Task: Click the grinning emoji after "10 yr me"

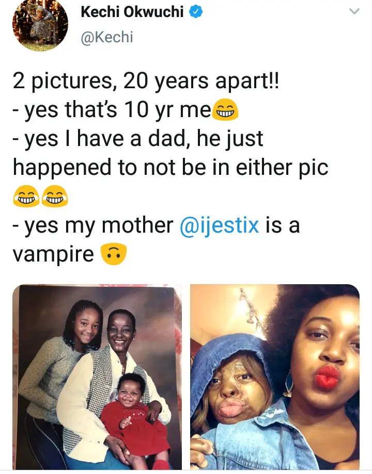Action: pos(225,109)
